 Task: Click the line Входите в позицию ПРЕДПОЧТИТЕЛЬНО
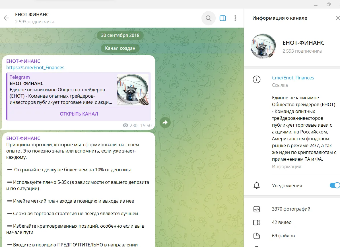[x=72, y=245]
